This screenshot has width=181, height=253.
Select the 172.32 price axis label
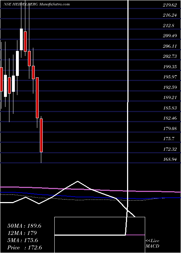170,149
